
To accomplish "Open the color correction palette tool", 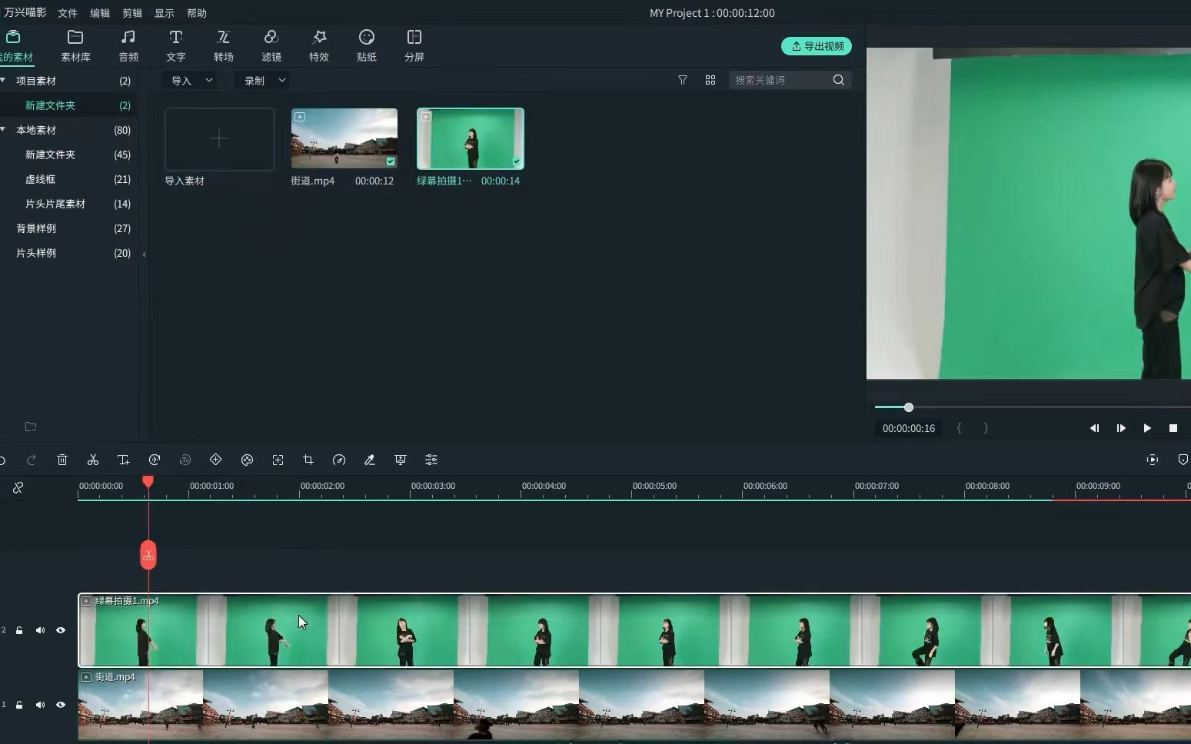I will tap(247, 460).
